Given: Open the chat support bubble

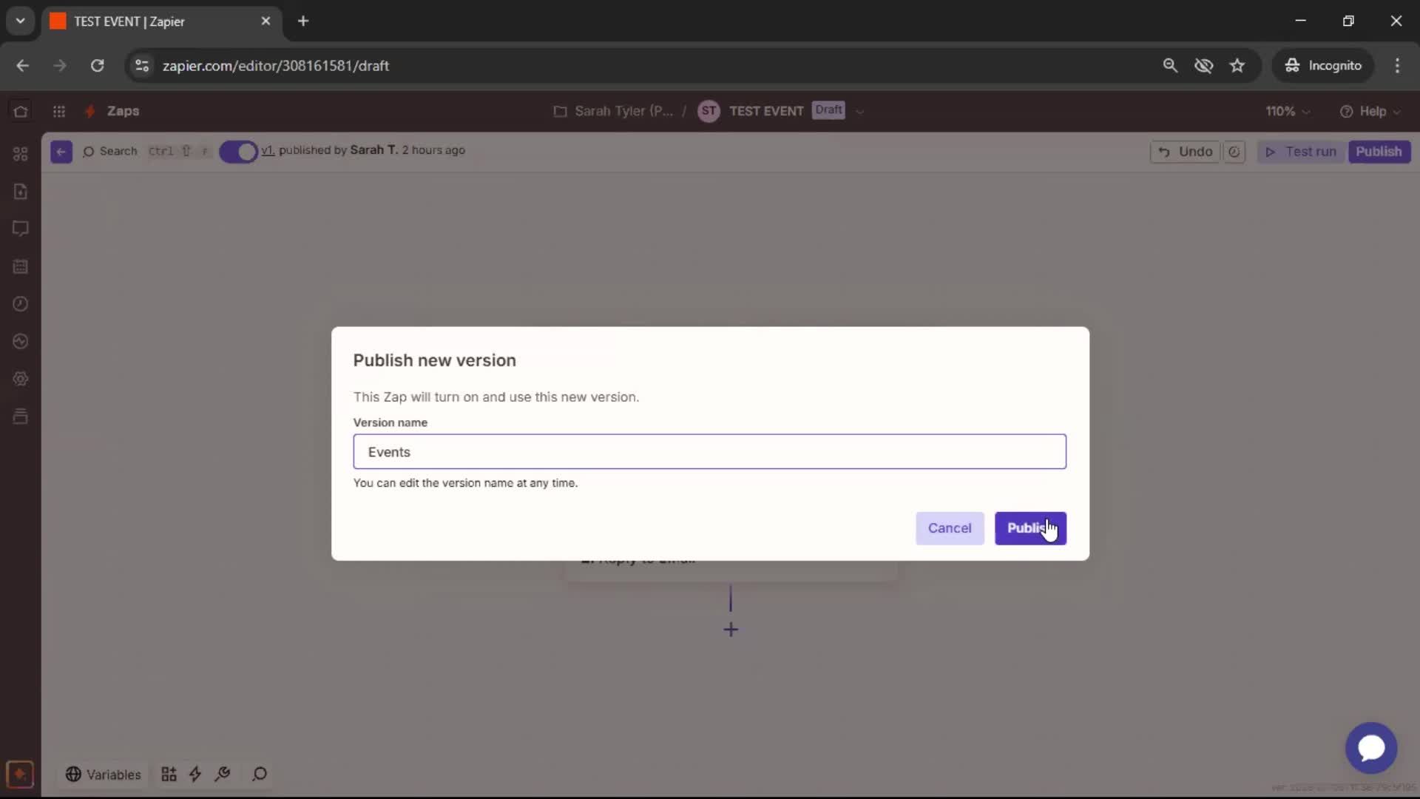Looking at the screenshot, I should tap(1371, 748).
